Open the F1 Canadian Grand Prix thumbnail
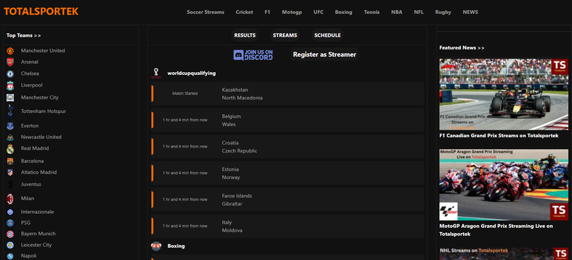The width and height of the screenshot is (572, 260). tap(504, 94)
